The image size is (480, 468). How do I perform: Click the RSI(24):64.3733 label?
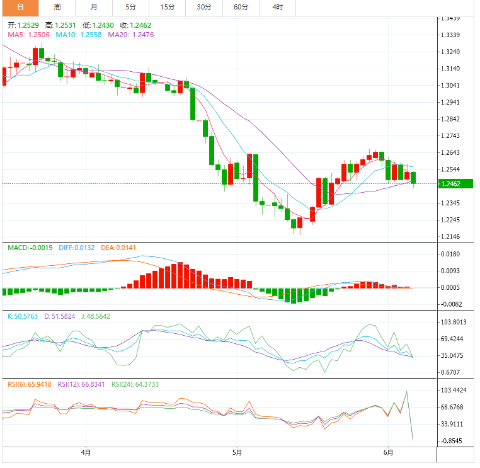[135, 385]
